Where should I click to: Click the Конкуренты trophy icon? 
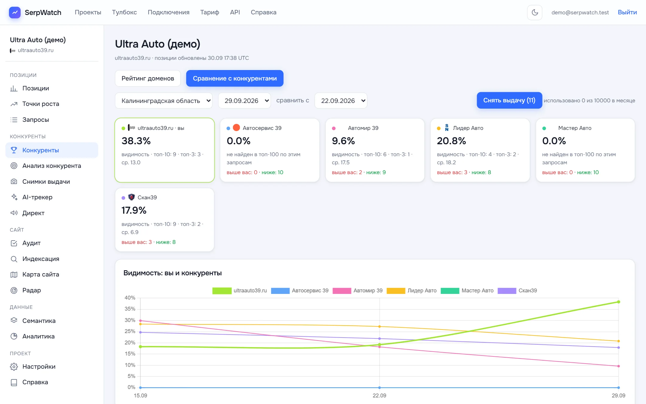(14, 150)
